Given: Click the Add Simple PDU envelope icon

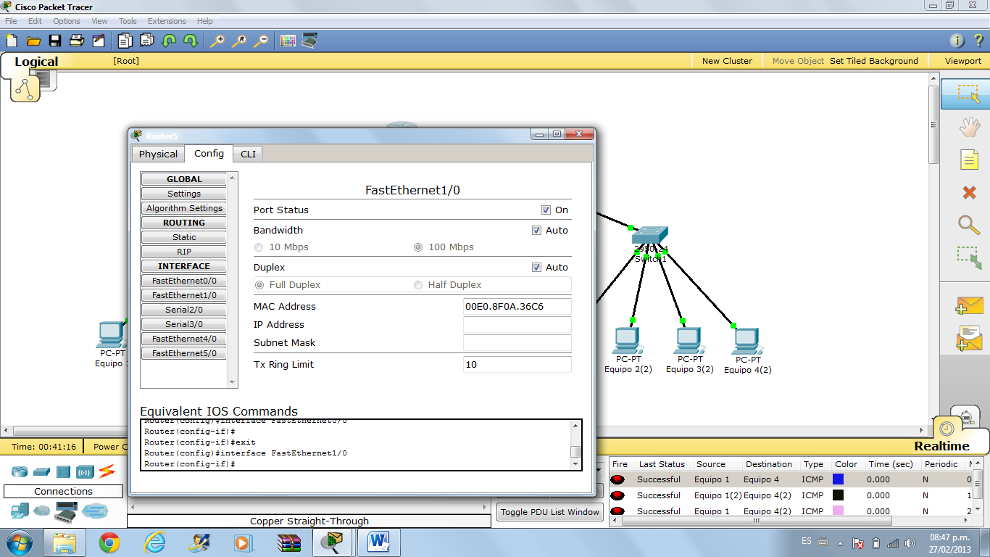Looking at the screenshot, I should click(x=969, y=305).
